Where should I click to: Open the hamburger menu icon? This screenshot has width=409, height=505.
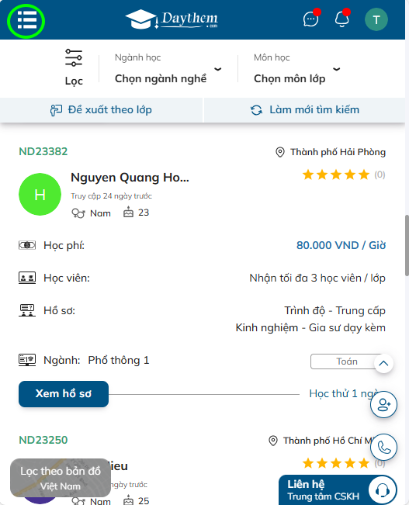pyautogui.click(x=26, y=20)
